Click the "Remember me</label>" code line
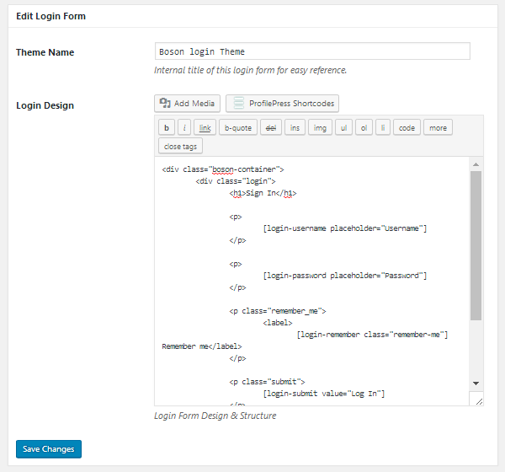Screen dimensions: 505x472 point(202,346)
